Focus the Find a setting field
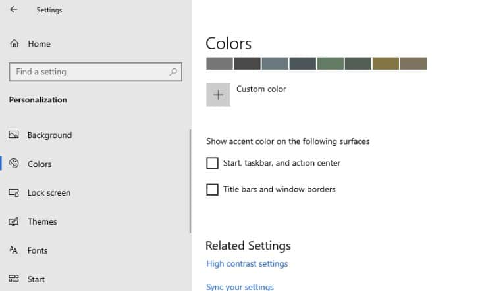 [x=95, y=72]
